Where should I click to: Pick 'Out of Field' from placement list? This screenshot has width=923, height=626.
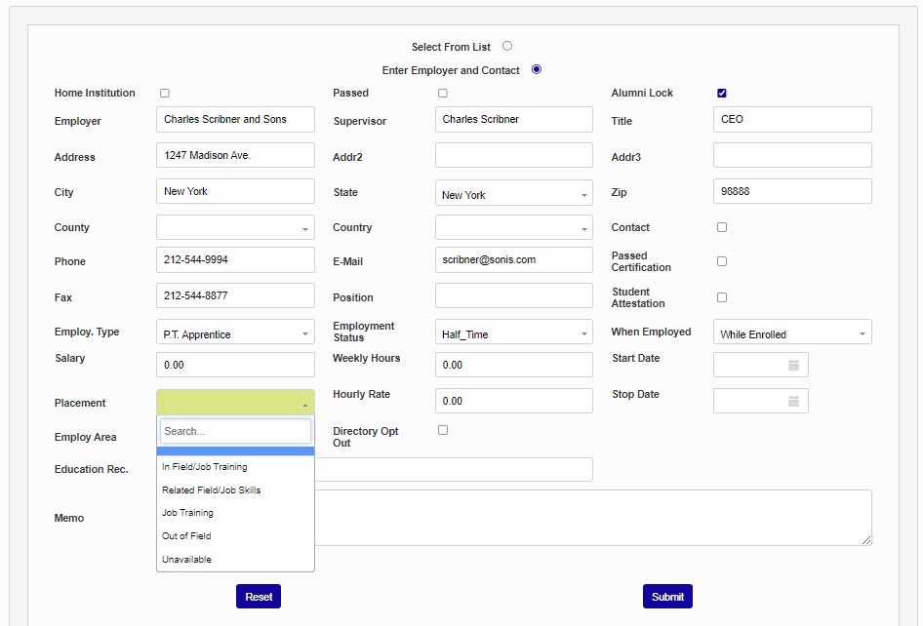pyautogui.click(x=186, y=536)
